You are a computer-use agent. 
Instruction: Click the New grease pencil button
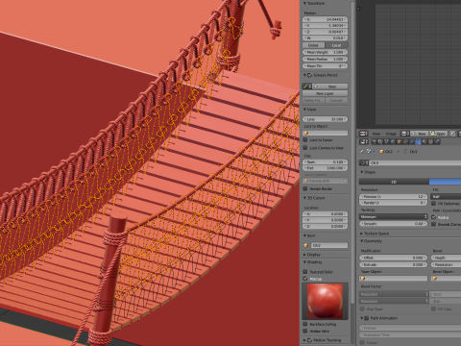click(x=330, y=86)
